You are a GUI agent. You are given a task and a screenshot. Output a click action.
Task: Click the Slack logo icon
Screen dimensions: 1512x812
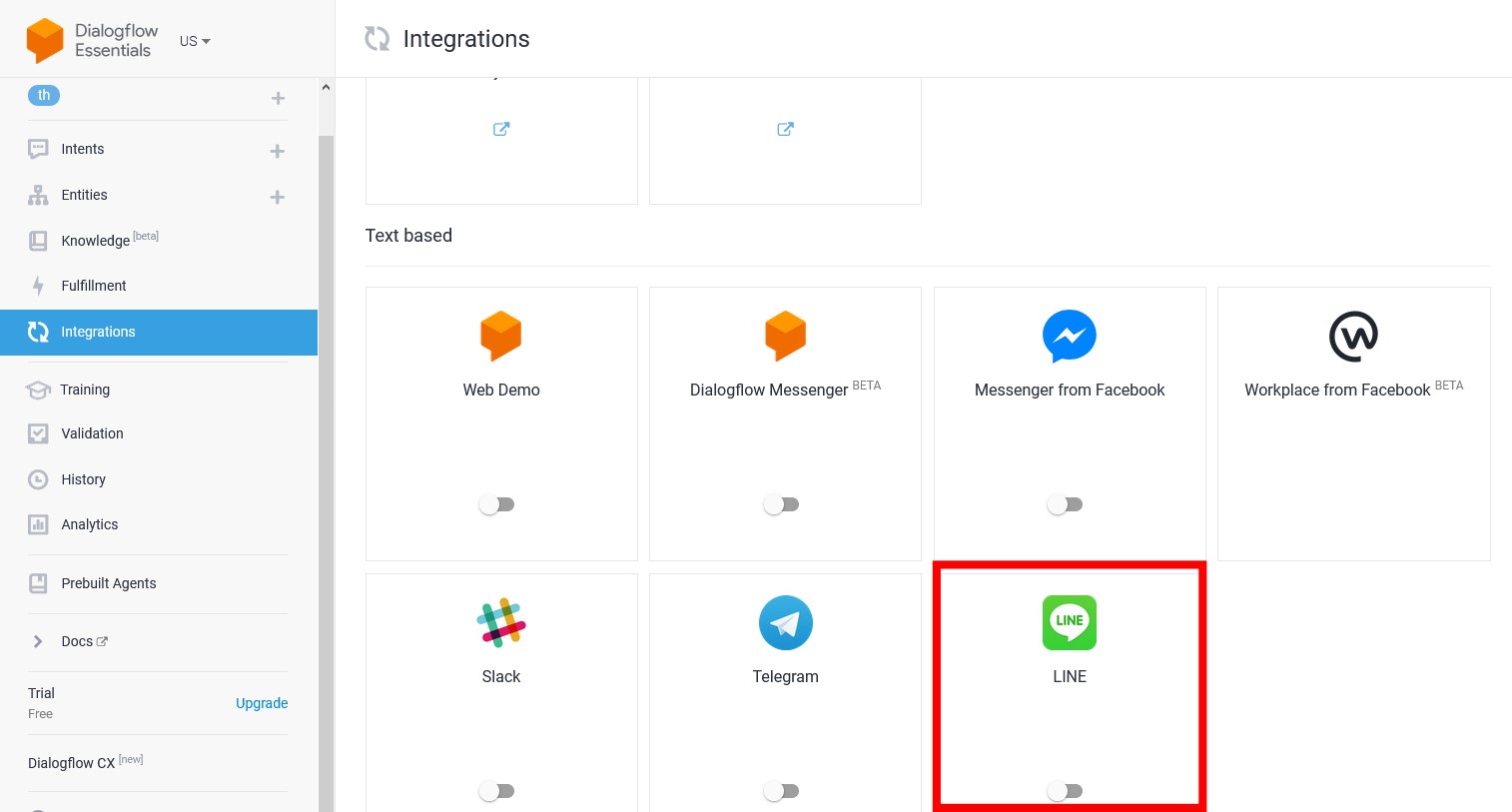coord(501,623)
